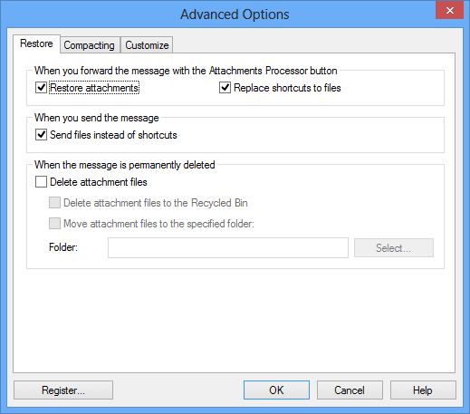Viewport: 470px width, 414px height.
Task: Click the Register... button
Action: coord(63,390)
